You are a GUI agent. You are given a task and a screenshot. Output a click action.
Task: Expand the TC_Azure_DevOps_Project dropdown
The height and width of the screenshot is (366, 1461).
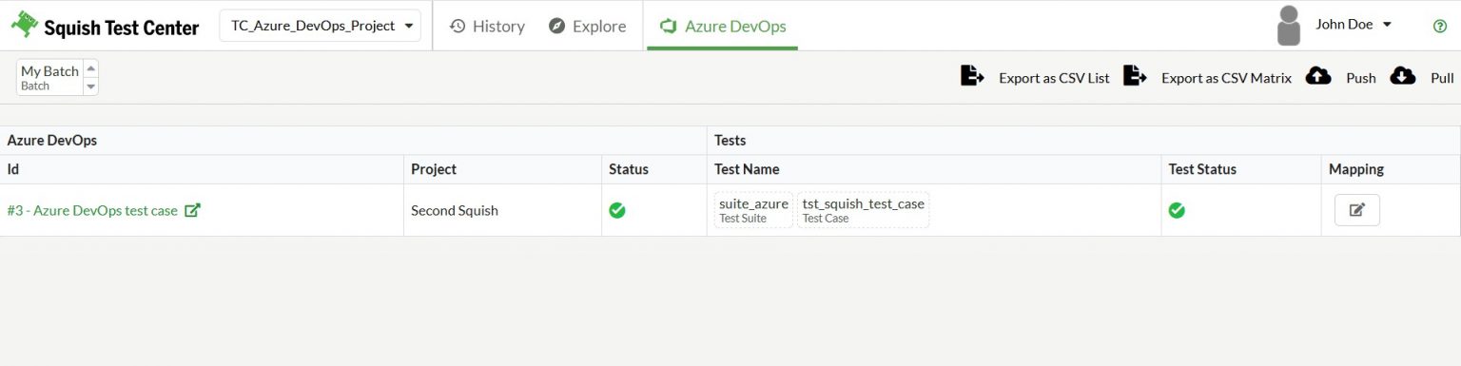320,26
